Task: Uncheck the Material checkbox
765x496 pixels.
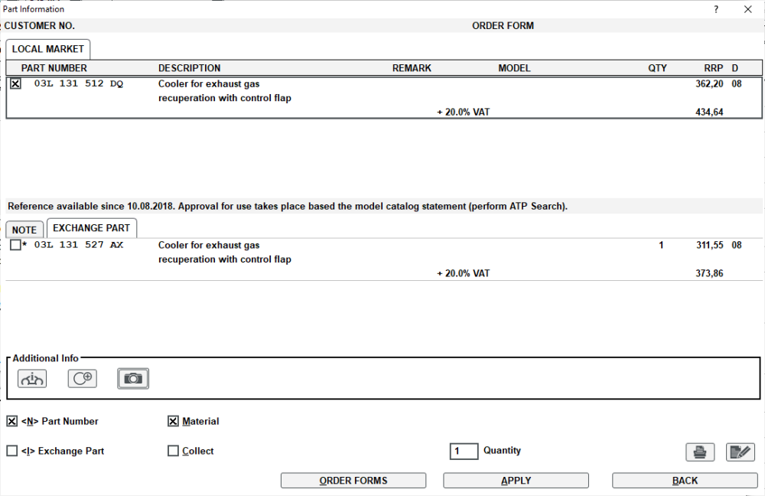Action: click(173, 421)
